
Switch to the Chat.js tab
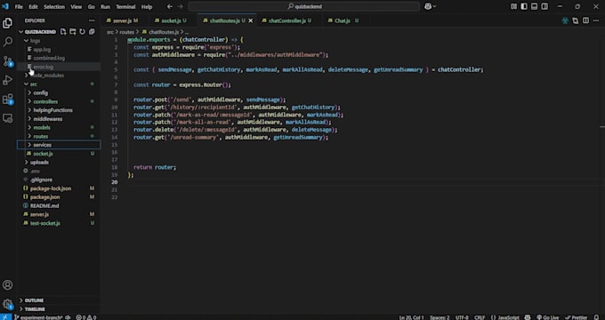click(343, 20)
